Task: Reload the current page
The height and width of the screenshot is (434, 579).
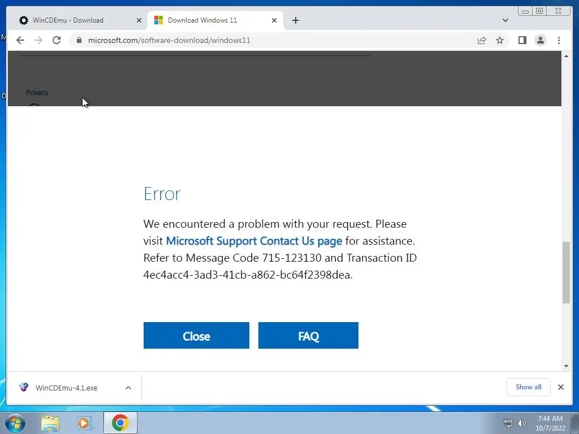Action: coord(57,40)
